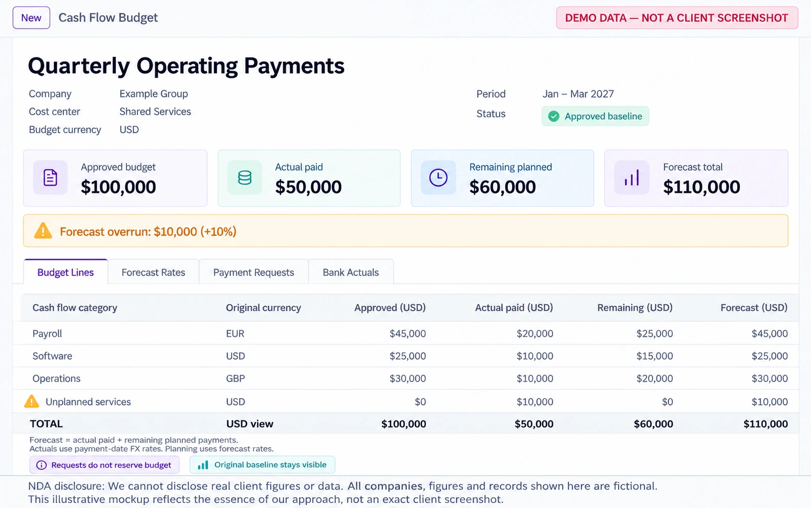811x508 pixels.
Task: Click the Forecast (USD) column header
Action: pos(754,307)
